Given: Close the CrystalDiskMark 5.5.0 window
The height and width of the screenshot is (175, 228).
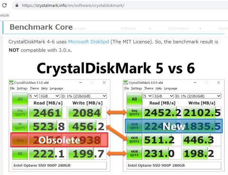Looking at the screenshot, I should 104,83.
